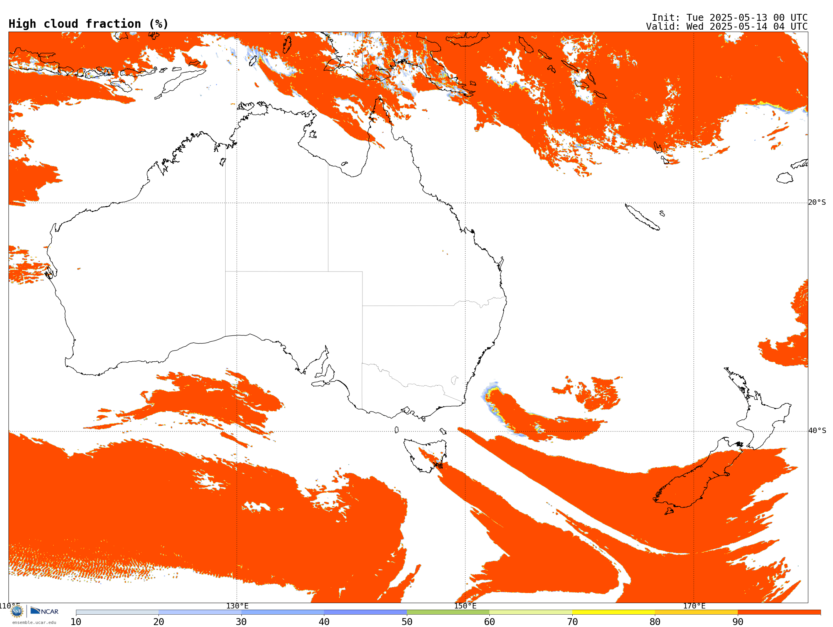Pick the above-90 orange-red colorbar segment
Screen dimensions: 833x627
click(779, 612)
